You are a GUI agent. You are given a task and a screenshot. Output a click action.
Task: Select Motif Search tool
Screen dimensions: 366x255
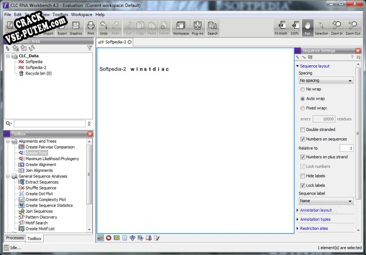coord(36,223)
